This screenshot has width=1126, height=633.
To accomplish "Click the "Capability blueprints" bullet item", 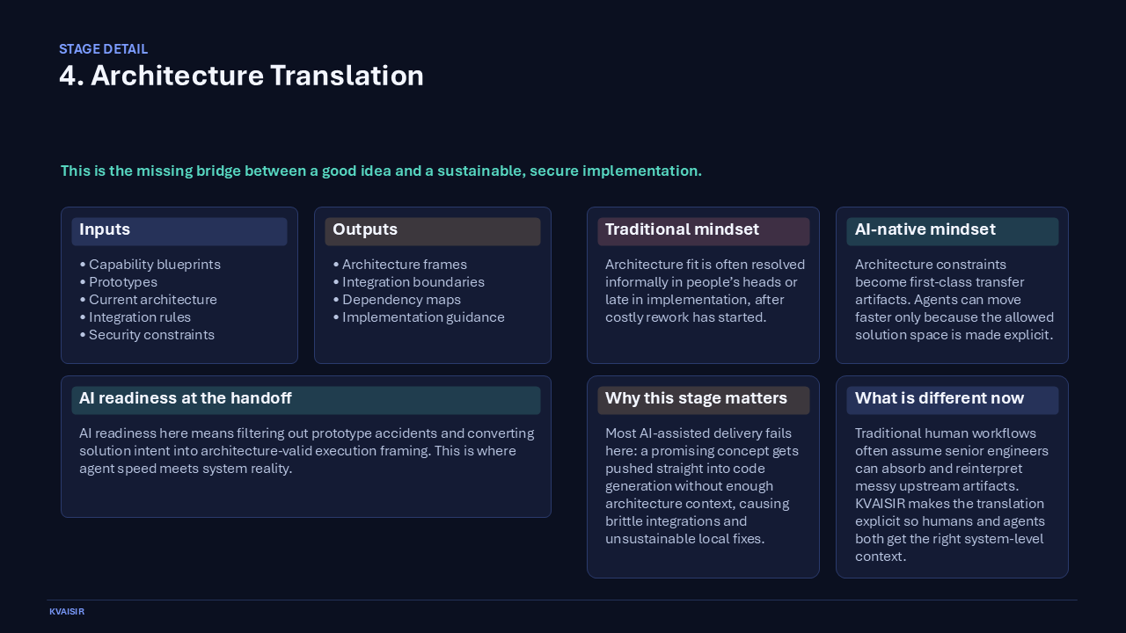I will (x=150, y=264).
